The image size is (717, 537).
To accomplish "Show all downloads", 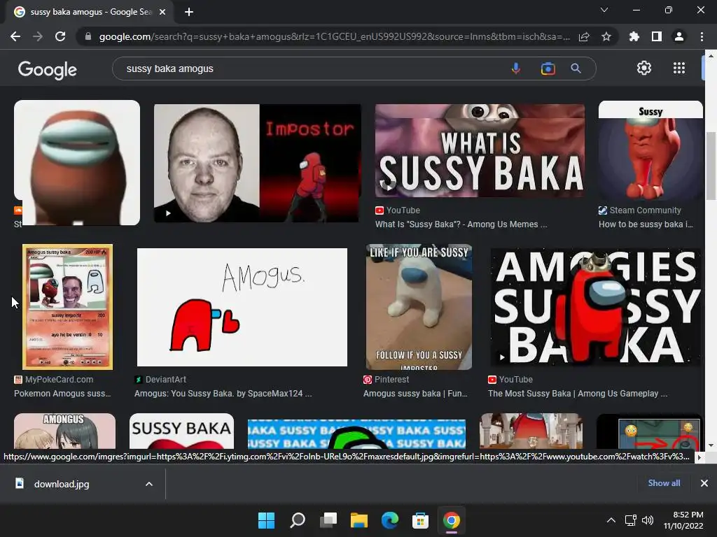I will coord(664,483).
